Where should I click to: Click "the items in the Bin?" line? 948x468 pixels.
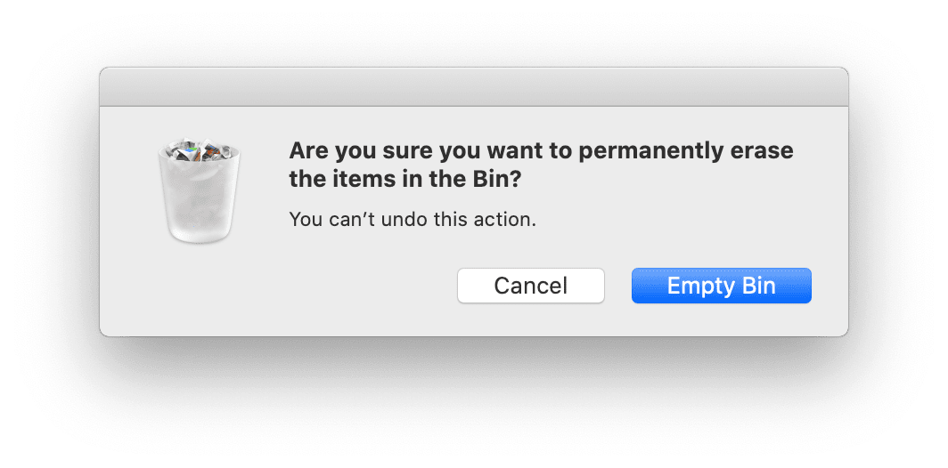pos(405,180)
